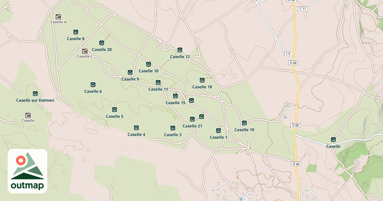Image resolution: width=383 pixels, height=201 pixels.
Task: Click the "Caselle sur Dolmen" text label
Action: pyautogui.click(x=35, y=100)
